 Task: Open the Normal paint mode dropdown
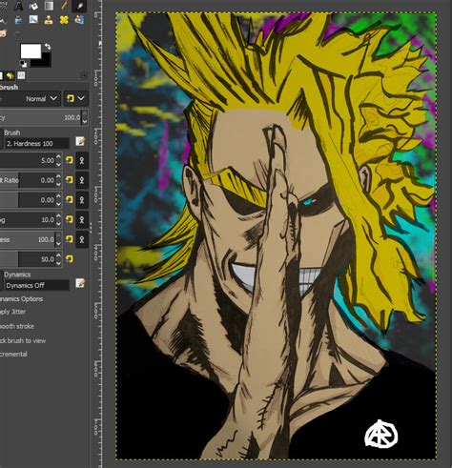coord(31,98)
